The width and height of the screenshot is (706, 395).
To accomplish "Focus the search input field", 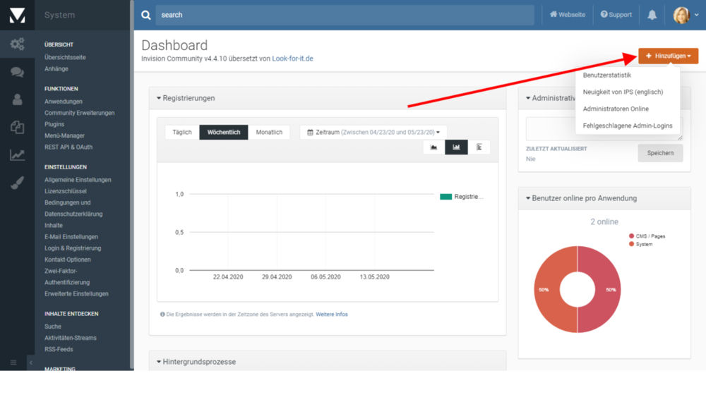I will click(345, 15).
